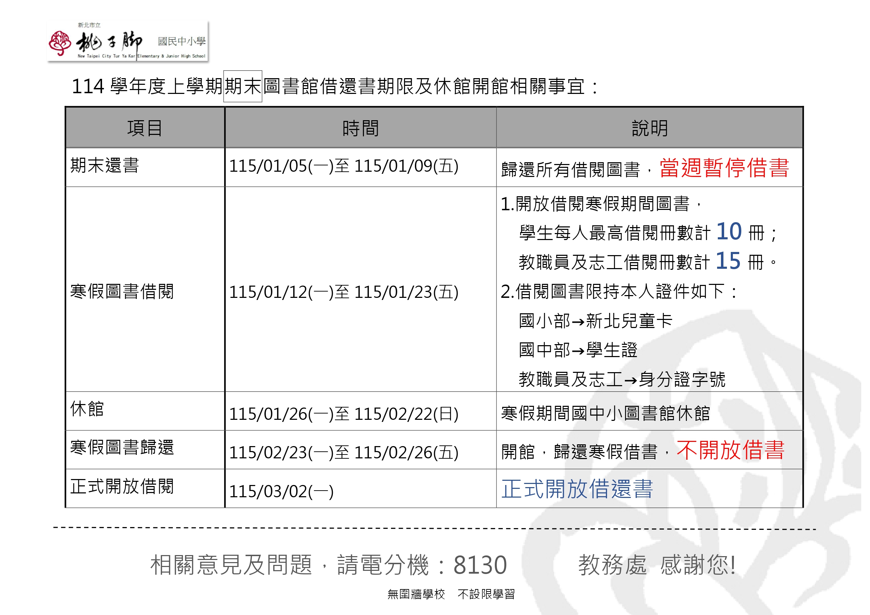Click the 國民中小學 text in header logo
Screen dimensions: 870x615
tap(182, 41)
